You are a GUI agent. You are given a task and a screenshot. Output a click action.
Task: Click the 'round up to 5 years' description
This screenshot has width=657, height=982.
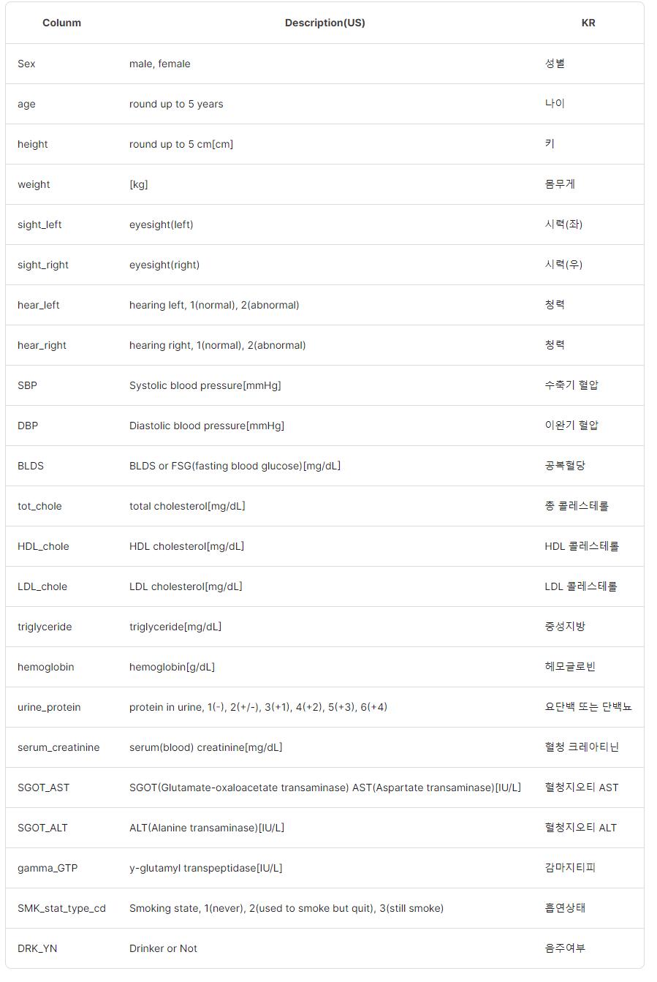coord(176,104)
